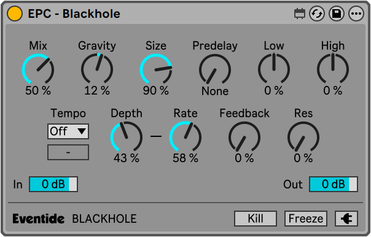
Task: Click the Predelay value None
Action: coord(215,91)
